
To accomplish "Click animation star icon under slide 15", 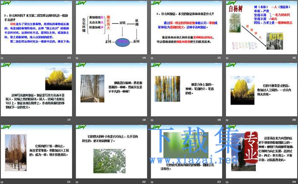I will point(152,58).
